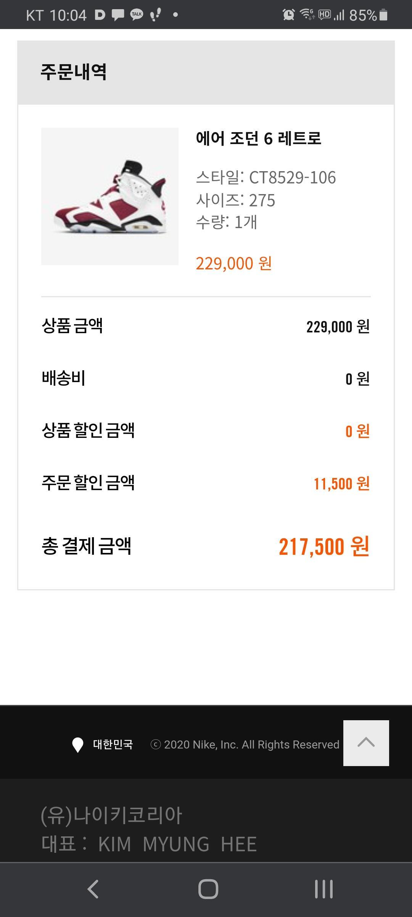Tap the style code CT8529-106
This screenshot has width=412, height=917.
pyautogui.click(x=292, y=178)
